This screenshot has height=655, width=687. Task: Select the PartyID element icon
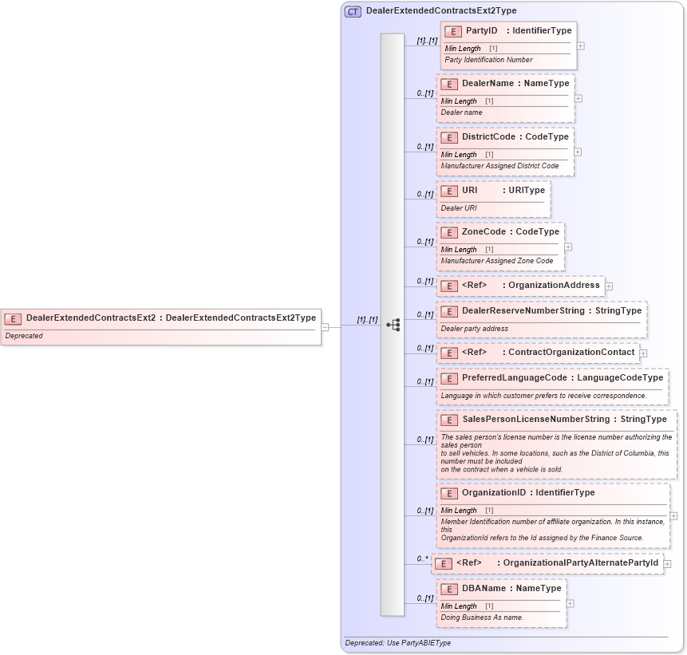[x=452, y=31]
